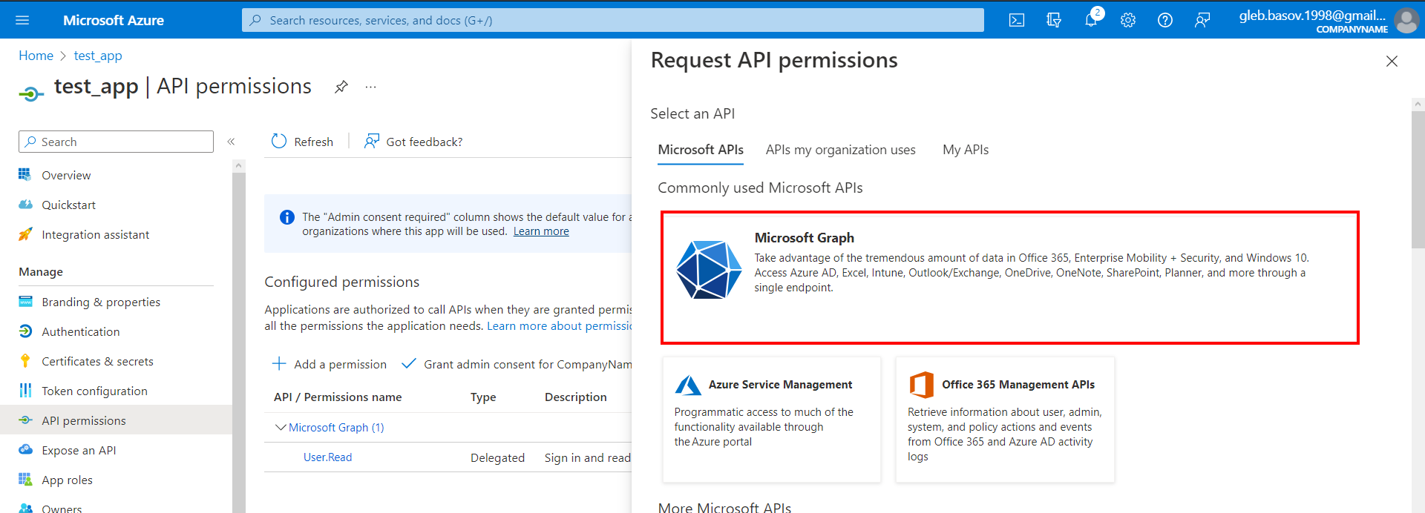Open the Directories and subscriptions filter icon

click(1054, 20)
